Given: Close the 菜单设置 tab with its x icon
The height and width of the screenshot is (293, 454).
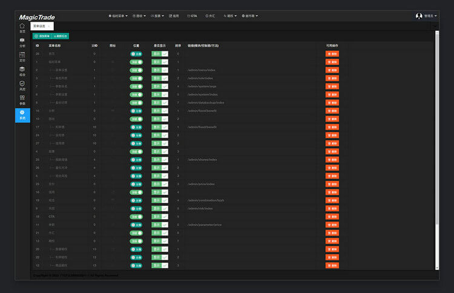Looking at the screenshot, I should pyautogui.click(x=49, y=27).
